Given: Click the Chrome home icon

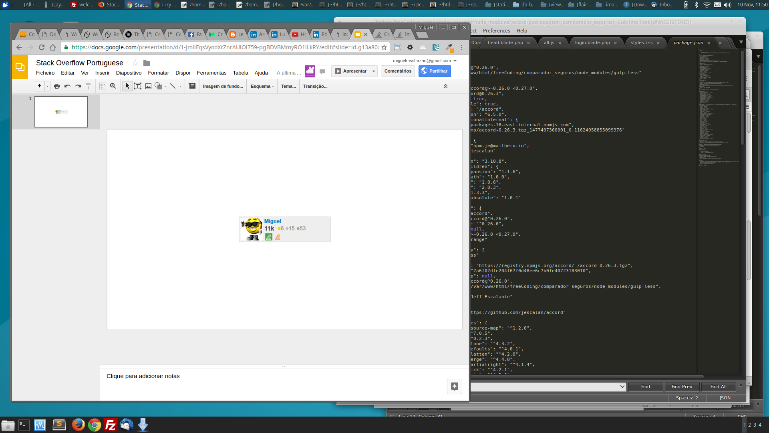Looking at the screenshot, I should pyautogui.click(x=53, y=47).
